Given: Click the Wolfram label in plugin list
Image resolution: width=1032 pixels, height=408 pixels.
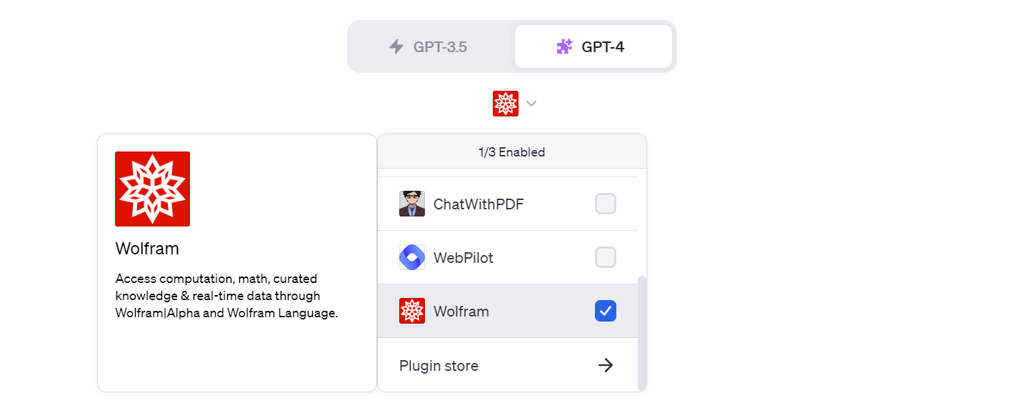Looking at the screenshot, I should click(x=461, y=311).
